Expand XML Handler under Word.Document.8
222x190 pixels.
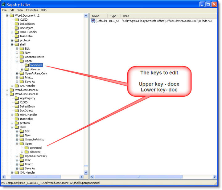12,173
